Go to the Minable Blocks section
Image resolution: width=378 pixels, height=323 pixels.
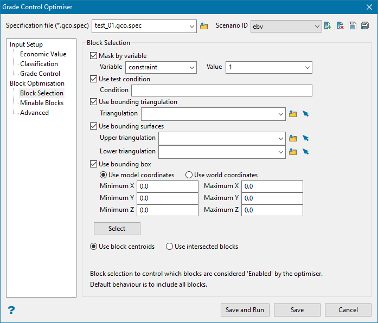pos(42,103)
